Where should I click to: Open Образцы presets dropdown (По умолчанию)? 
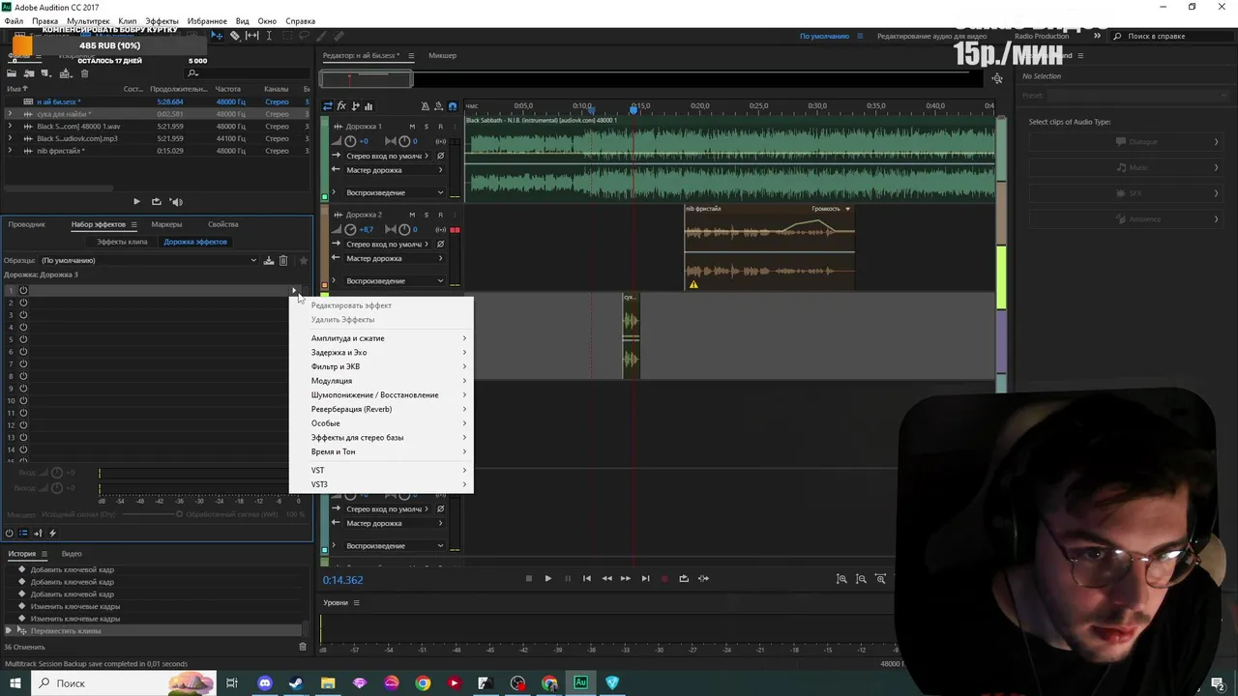point(149,260)
